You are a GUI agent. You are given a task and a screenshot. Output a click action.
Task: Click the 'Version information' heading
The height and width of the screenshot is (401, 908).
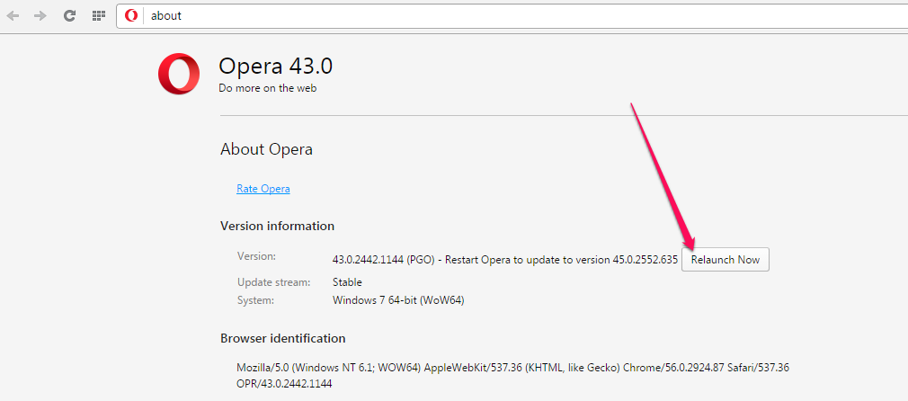[x=278, y=226]
